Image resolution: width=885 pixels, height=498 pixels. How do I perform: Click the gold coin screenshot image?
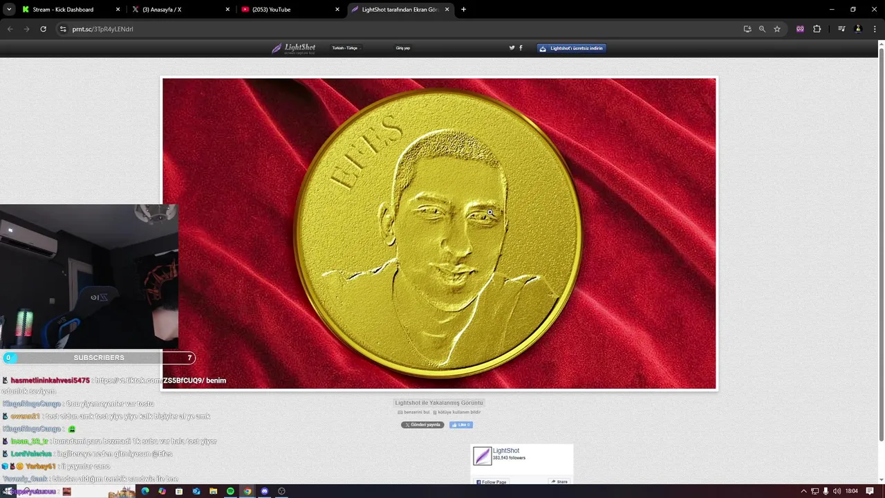[439, 234]
